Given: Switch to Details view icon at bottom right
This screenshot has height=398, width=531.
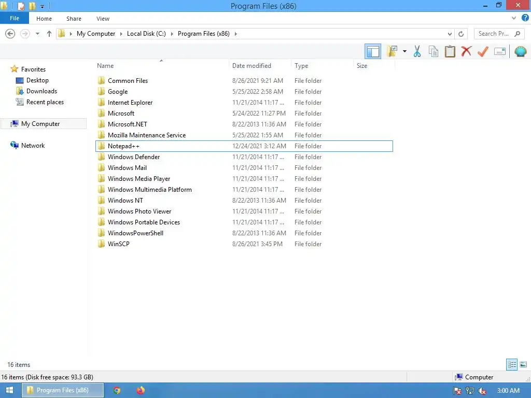Looking at the screenshot, I should click(512, 364).
